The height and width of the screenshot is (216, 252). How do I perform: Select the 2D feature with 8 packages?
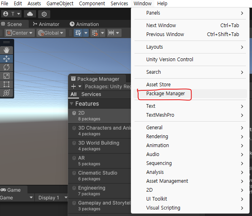tap(100, 116)
